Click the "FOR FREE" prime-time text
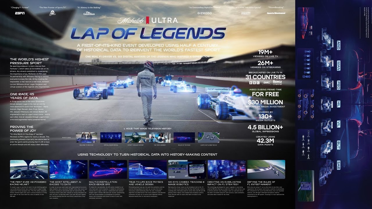Image resolution: width=372 pixels, height=209 pixels. point(265,94)
